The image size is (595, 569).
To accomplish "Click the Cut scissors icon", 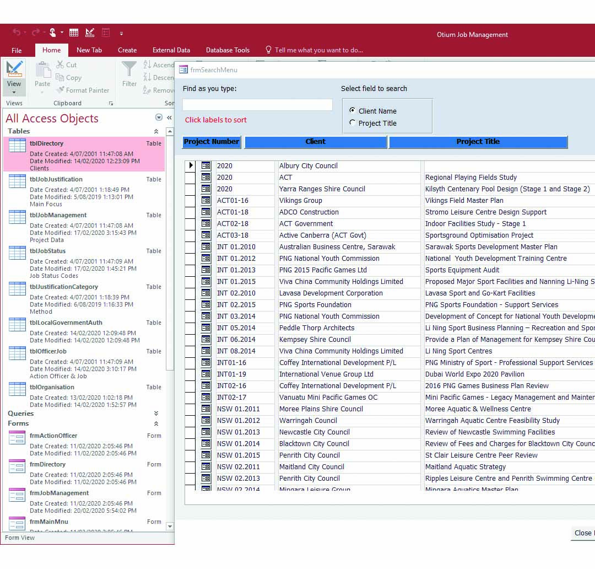I will (x=60, y=65).
